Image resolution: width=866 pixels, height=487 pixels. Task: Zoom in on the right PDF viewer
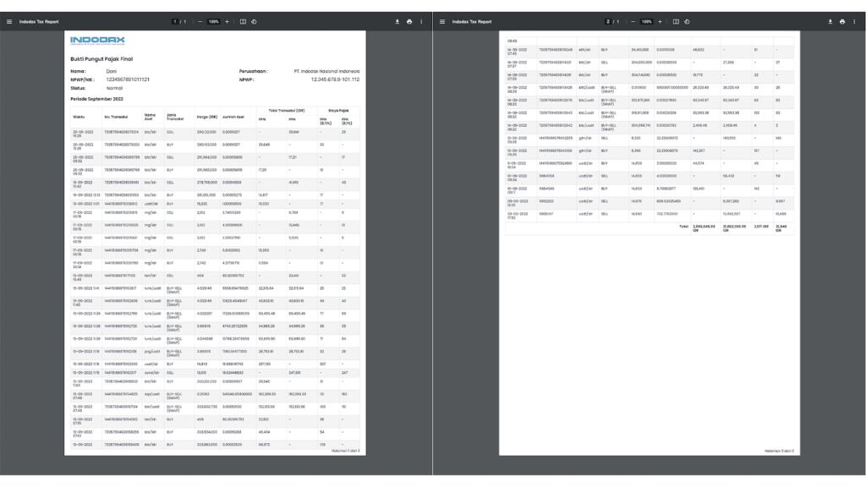click(x=660, y=21)
